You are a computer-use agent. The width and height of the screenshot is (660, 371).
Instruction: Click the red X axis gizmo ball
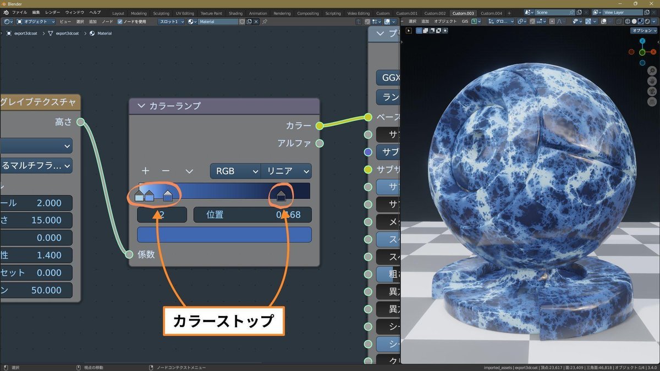(653, 52)
